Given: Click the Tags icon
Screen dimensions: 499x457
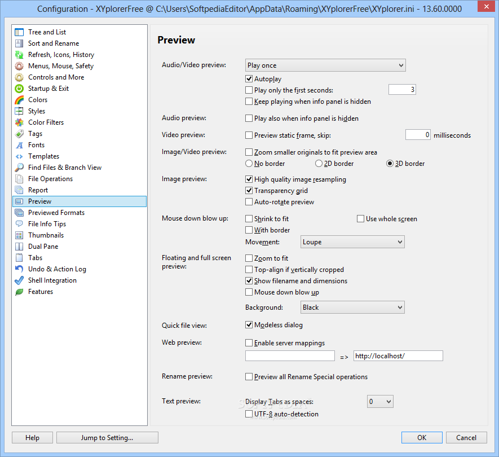Looking at the screenshot, I should coord(19,134).
